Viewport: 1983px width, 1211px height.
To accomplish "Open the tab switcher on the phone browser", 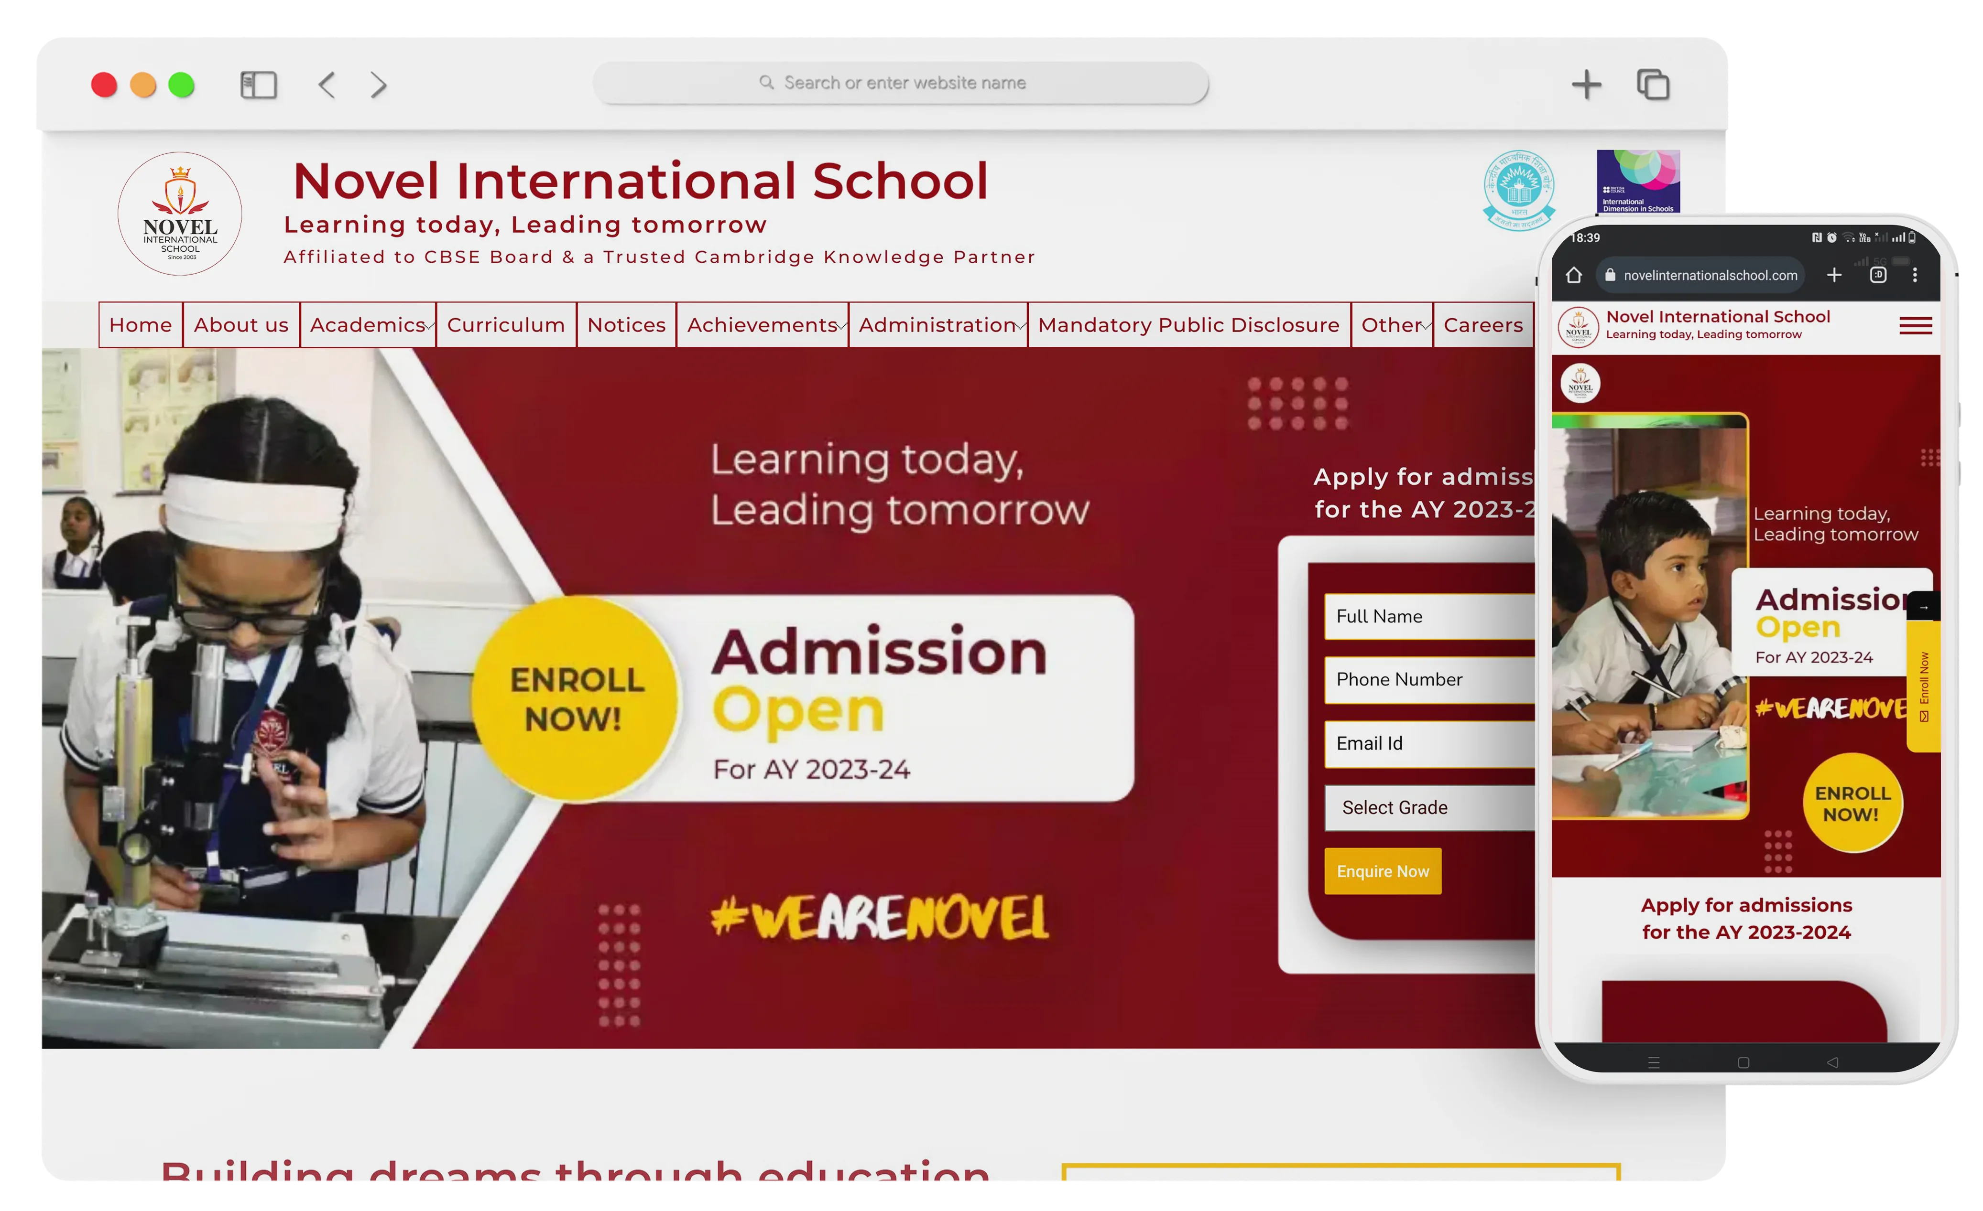I will (1878, 275).
